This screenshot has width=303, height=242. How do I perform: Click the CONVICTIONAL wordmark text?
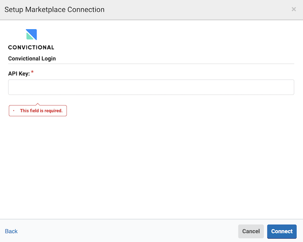click(31, 47)
